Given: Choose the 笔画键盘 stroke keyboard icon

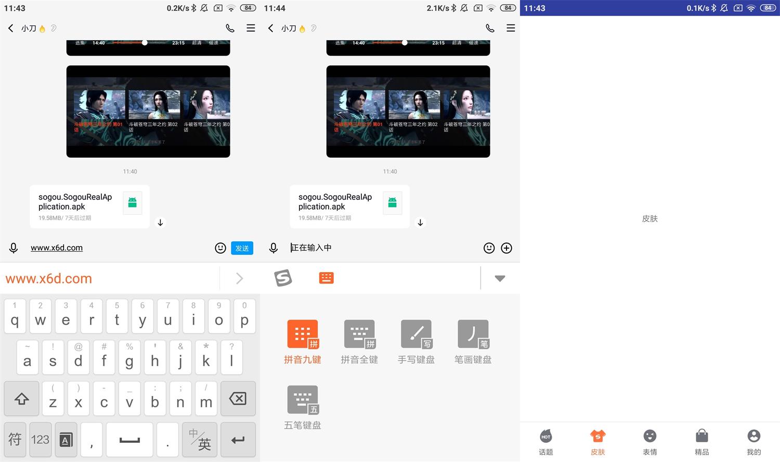Looking at the screenshot, I should tap(473, 335).
